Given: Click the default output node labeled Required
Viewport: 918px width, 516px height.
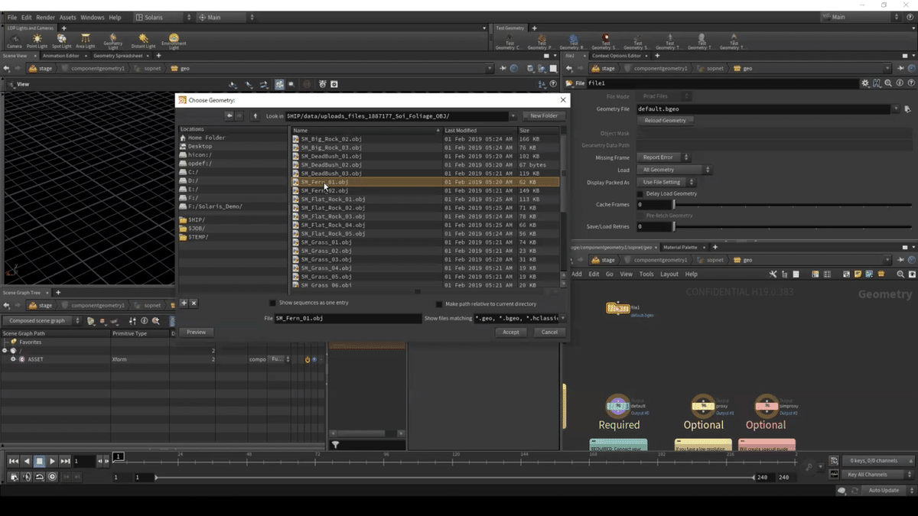Looking at the screenshot, I should coord(617,405).
